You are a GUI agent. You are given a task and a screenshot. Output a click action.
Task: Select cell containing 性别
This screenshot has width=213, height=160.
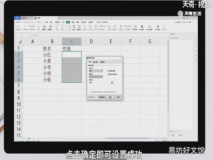72,48
